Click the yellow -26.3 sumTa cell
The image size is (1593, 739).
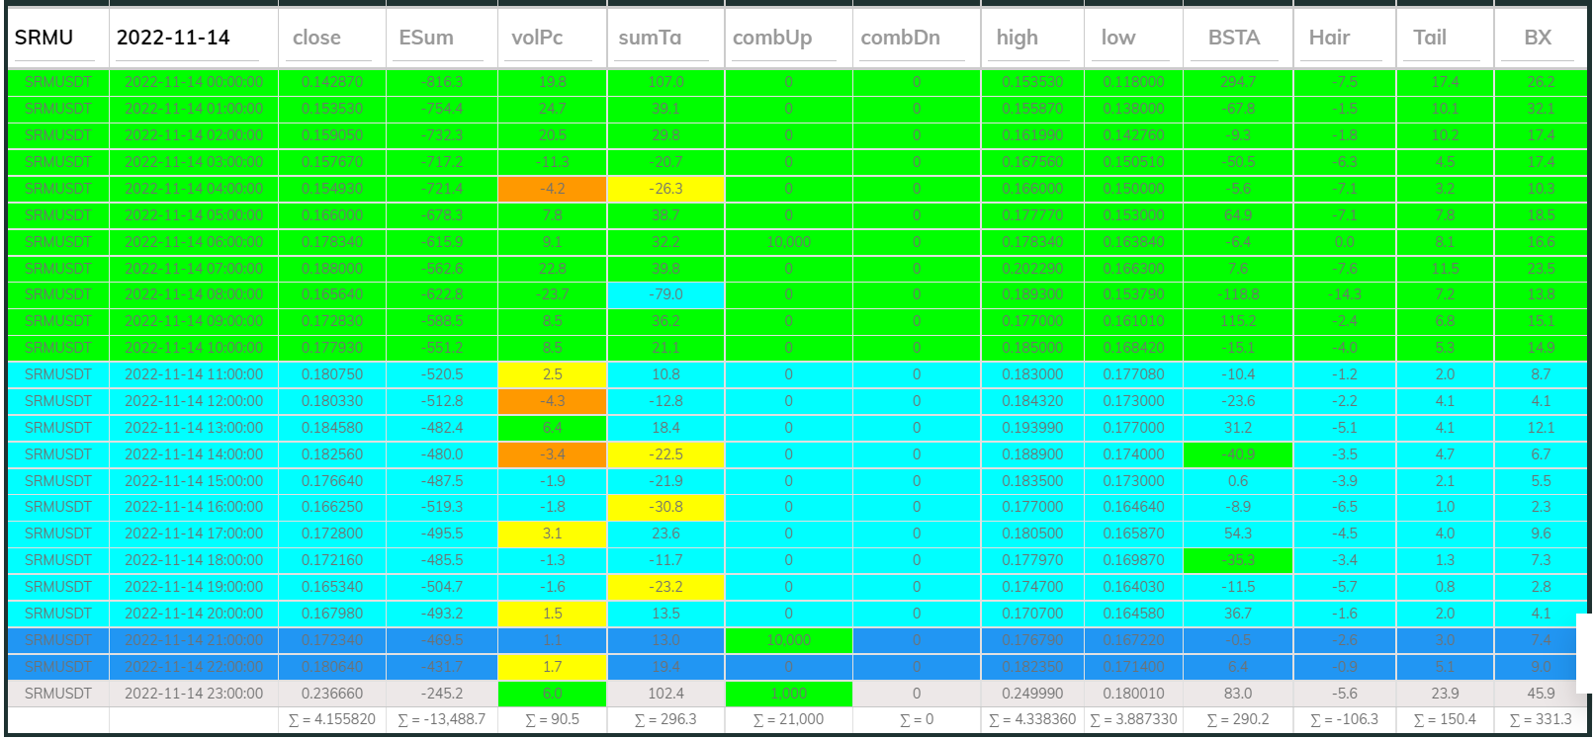pos(665,189)
